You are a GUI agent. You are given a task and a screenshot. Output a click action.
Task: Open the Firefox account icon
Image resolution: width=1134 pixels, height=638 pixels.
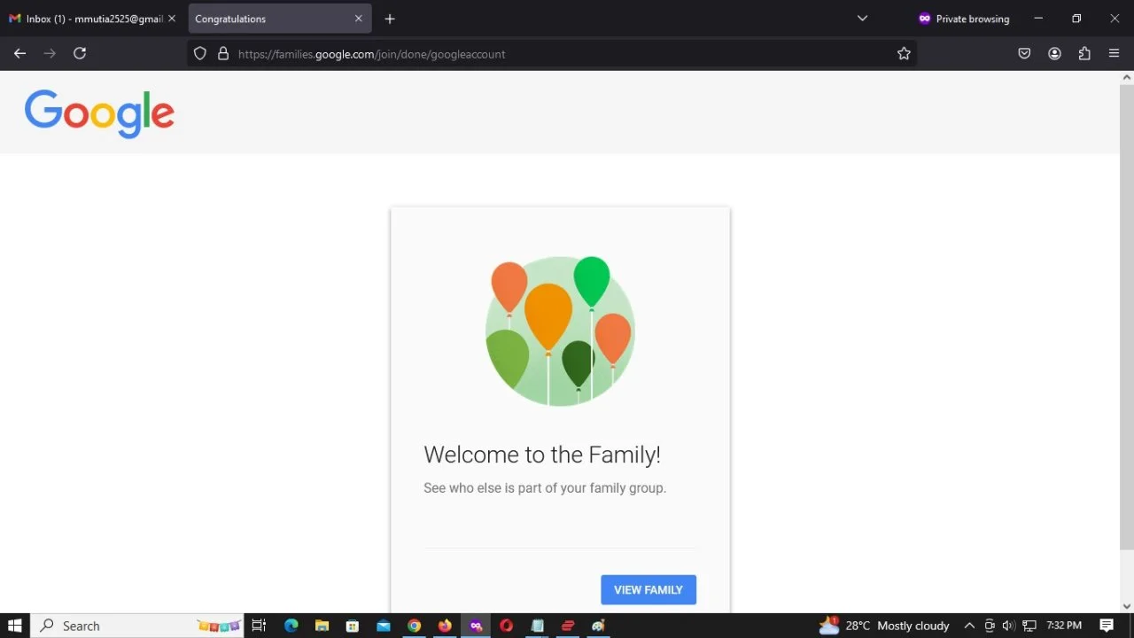coord(1054,53)
